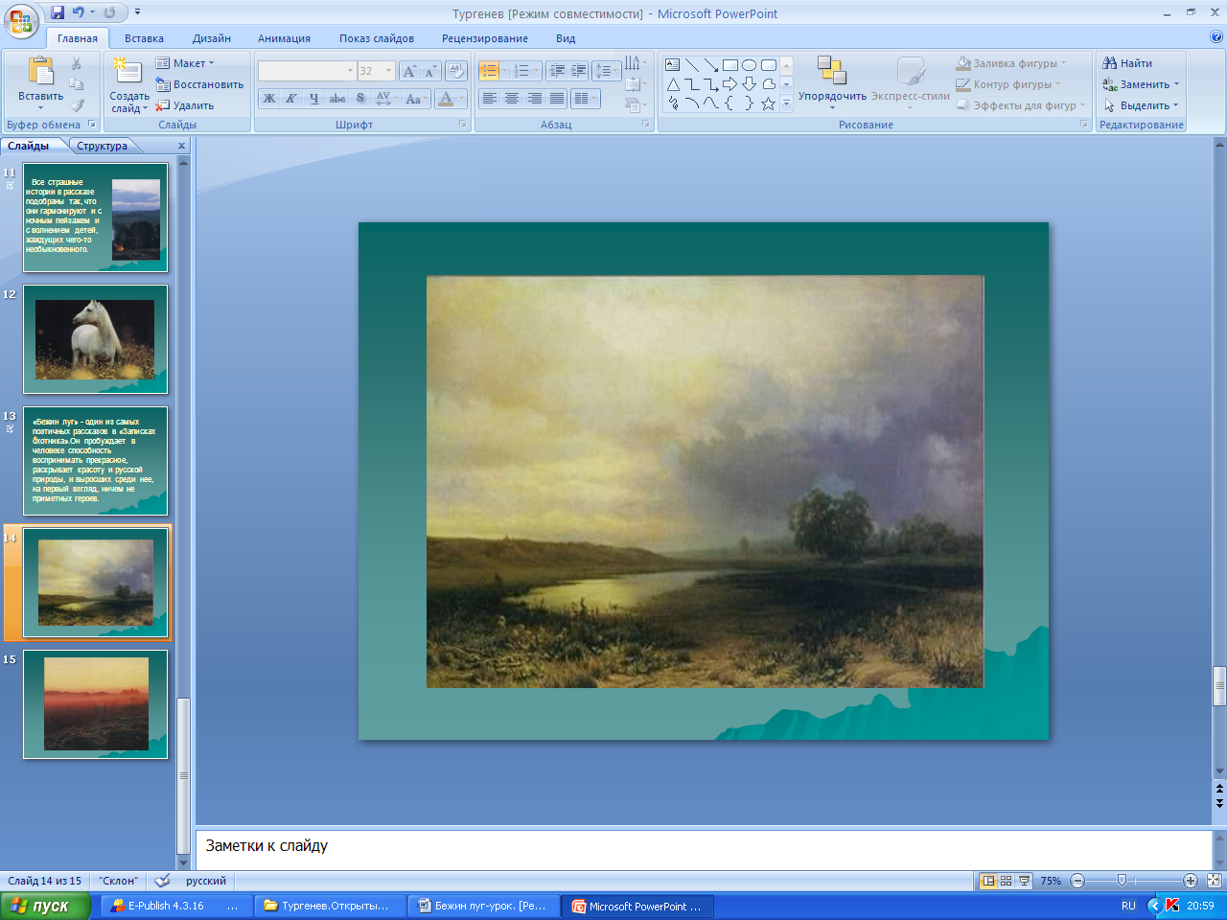1227x920 pixels.
Task: Select slide 12 white horse thumbnail
Action: tap(95, 339)
